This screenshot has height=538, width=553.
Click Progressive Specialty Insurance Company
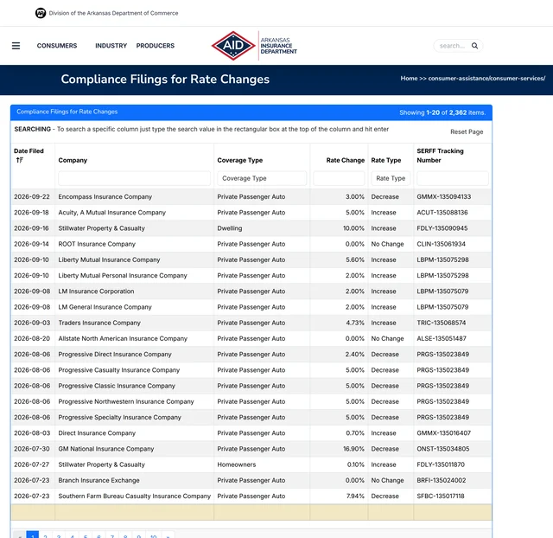(x=119, y=417)
